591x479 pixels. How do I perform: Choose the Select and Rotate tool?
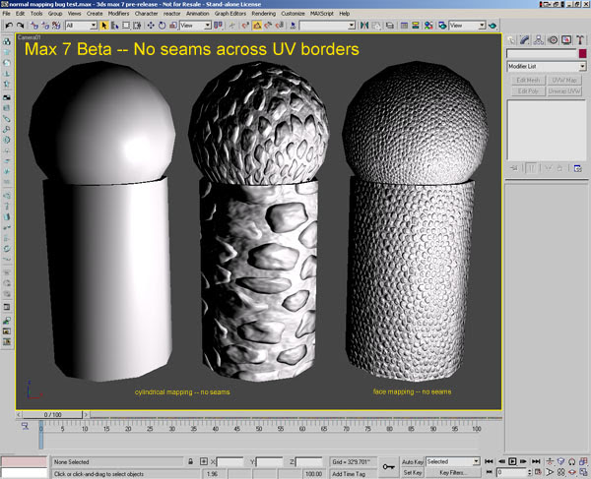pos(163,26)
